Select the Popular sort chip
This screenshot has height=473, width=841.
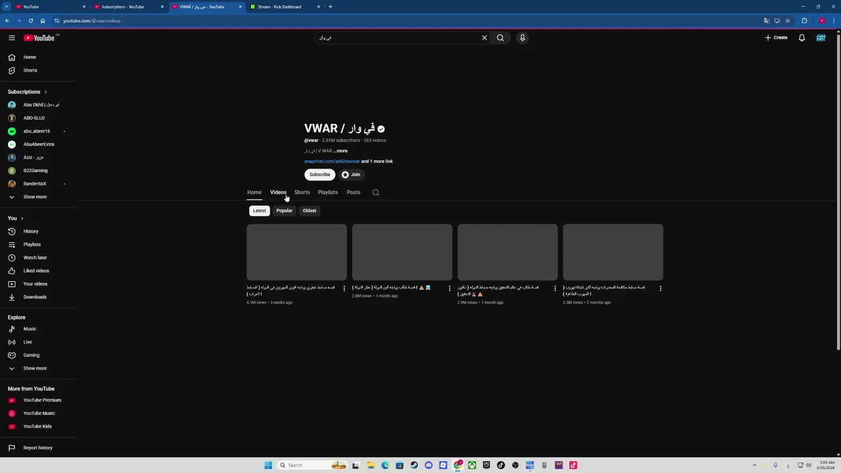(x=284, y=210)
